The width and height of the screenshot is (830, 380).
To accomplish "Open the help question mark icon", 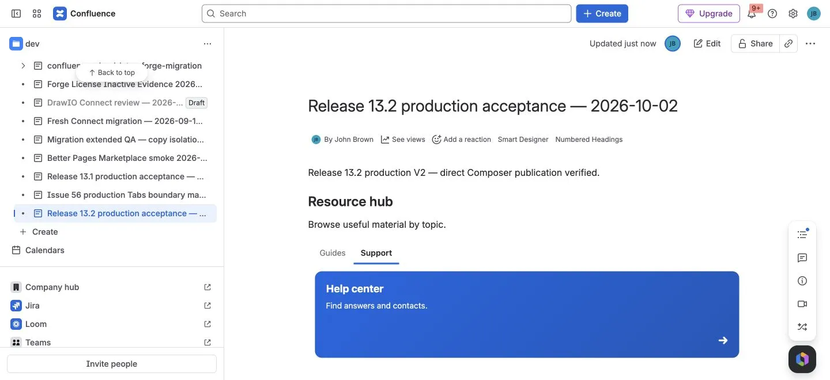I will [772, 13].
